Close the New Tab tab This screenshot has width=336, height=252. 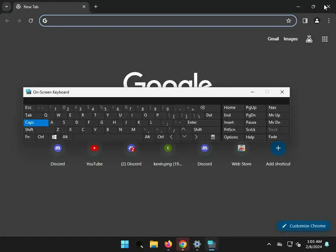coord(84,7)
